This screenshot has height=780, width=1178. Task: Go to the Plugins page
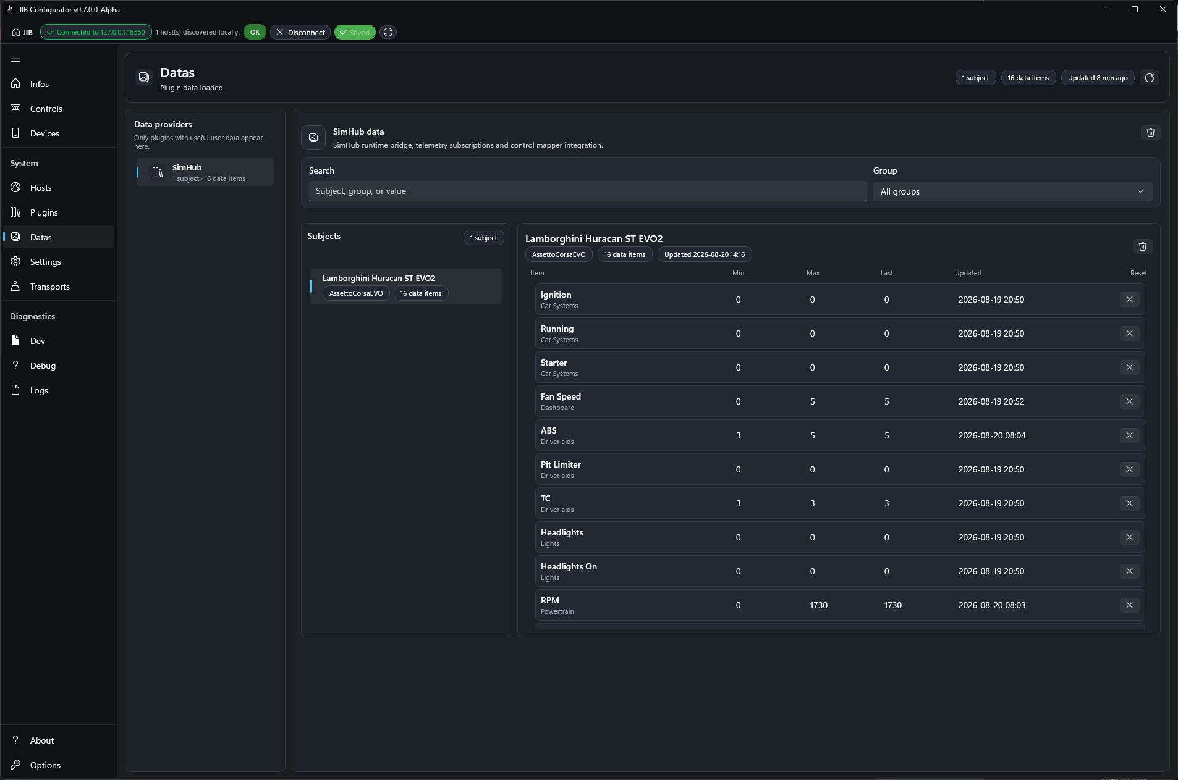[59, 212]
